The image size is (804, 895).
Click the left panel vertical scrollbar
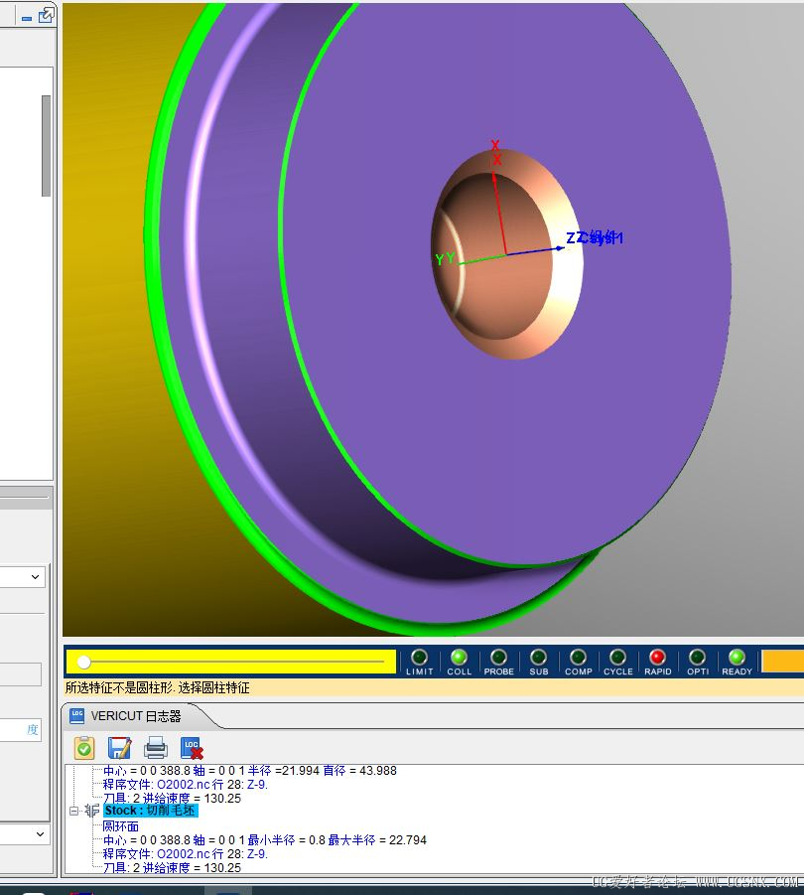47,146
